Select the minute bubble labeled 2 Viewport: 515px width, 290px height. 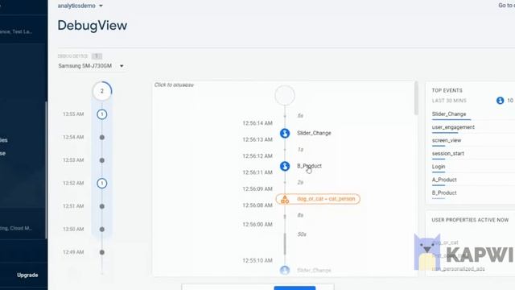(x=102, y=91)
